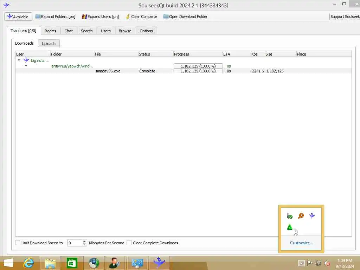The image size is (360, 270).
Task: Open the Customize... link in tray popup
Action: (301, 243)
